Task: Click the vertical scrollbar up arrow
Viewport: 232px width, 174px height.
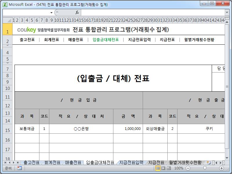Action: coord(227,22)
